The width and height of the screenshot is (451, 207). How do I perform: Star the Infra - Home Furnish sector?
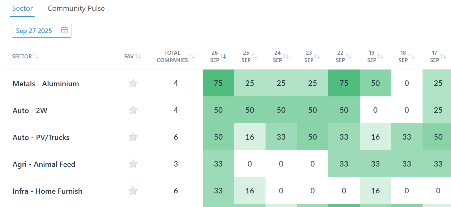click(x=133, y=191)
